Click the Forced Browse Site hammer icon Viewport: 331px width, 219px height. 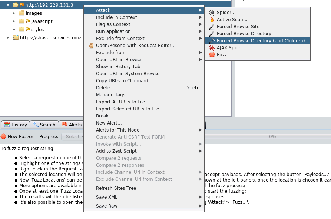[212, 27]
